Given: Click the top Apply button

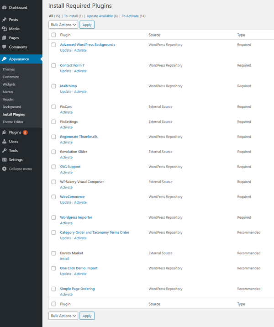Looking at the screenshot, I should (87, 25).
